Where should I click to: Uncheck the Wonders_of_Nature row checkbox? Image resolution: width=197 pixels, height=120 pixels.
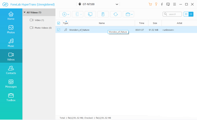click(58, 30)
